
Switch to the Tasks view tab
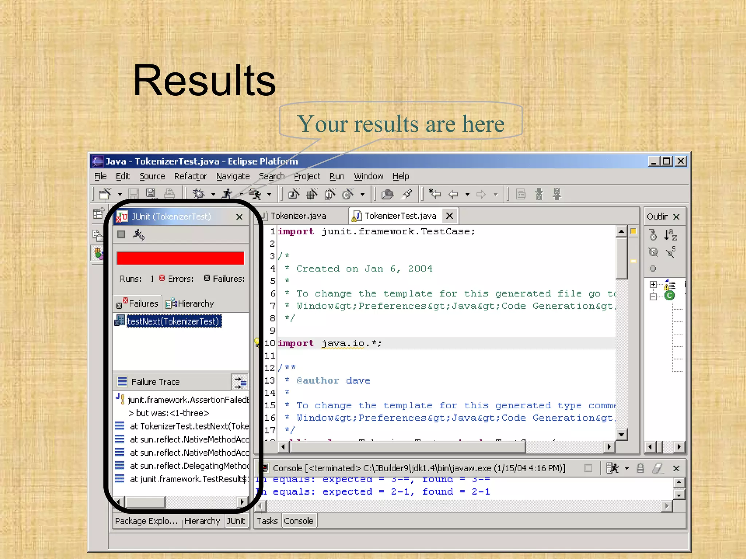[267, 521]
